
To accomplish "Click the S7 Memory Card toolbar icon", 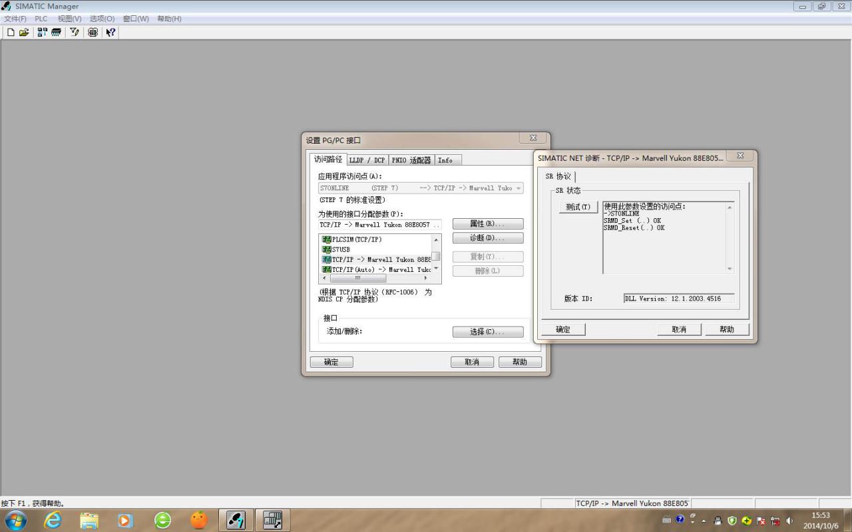I will [x=56, y=32].
